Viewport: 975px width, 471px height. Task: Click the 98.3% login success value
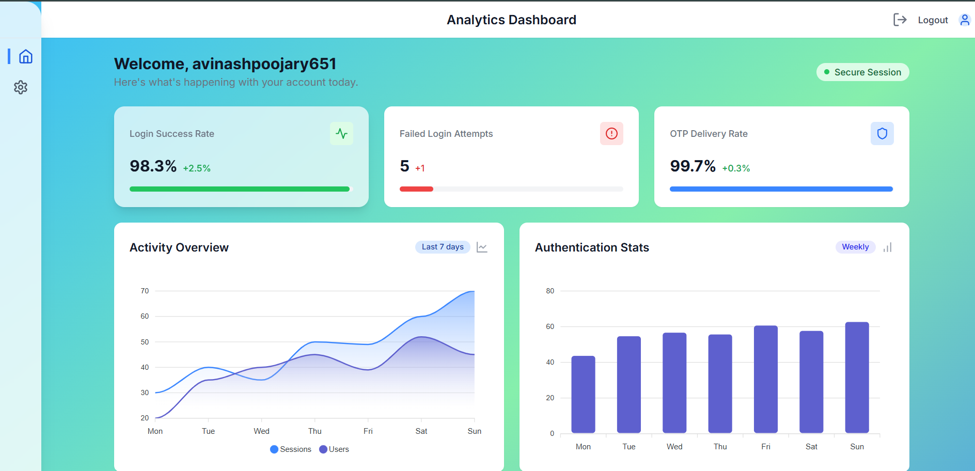pos(153,166)
